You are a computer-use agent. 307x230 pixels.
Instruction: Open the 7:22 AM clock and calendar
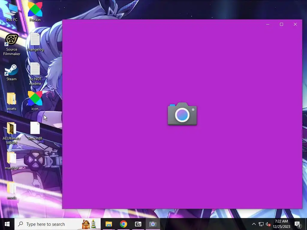(x=281, y=224)
